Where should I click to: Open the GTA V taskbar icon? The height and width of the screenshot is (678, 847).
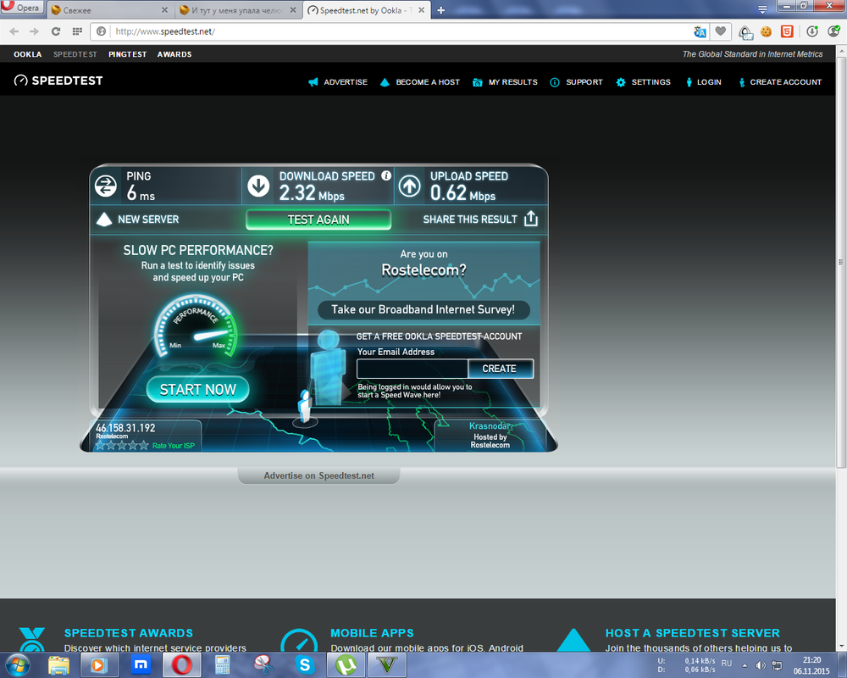(387, 665)
